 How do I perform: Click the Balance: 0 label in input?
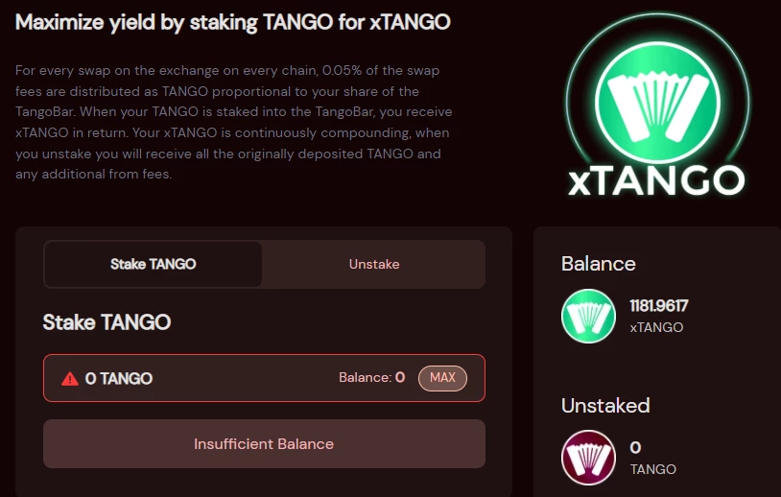click(371, 377)
